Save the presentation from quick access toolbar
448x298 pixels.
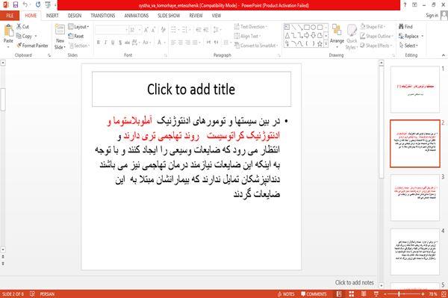tap(16, 5)
